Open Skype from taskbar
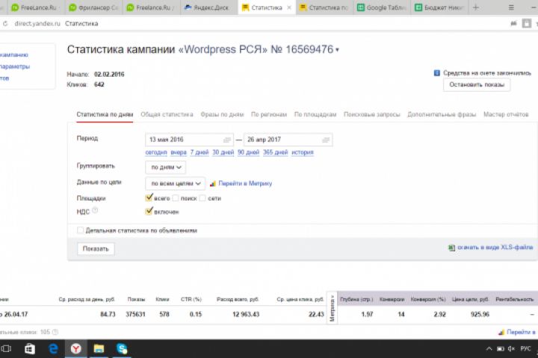 (x=122, y=349)
